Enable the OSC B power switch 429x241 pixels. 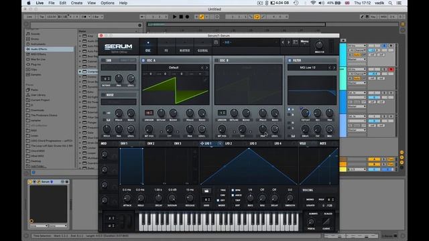[217, 60]
